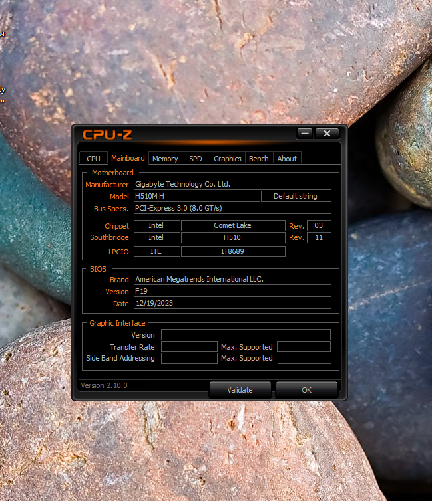Click the H510 southbridge field
This screenshot has height=501, width=432.
233,237
